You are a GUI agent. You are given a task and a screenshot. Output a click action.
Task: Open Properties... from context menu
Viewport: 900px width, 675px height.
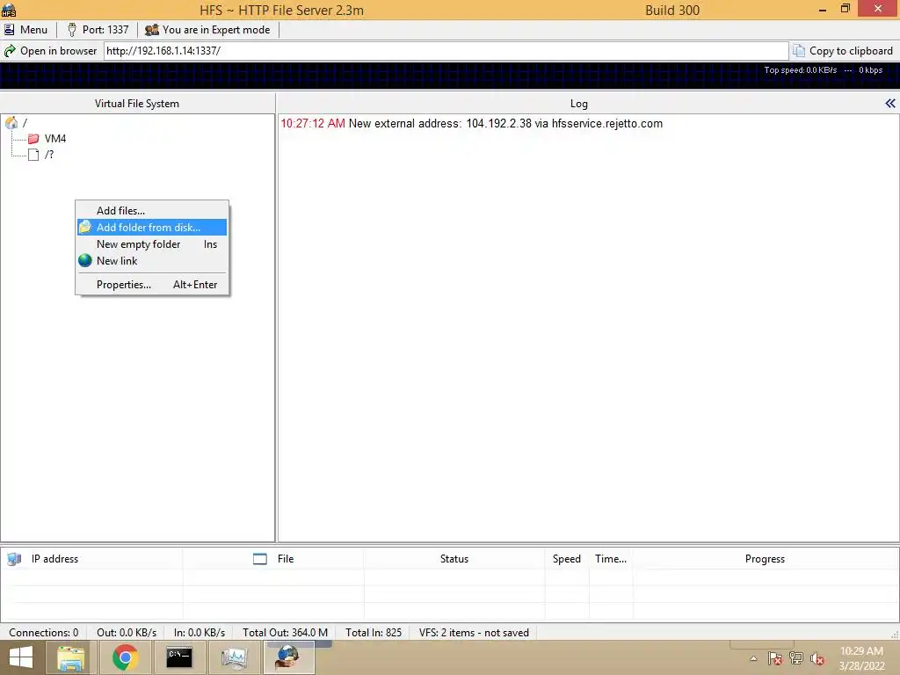click(x=152, y=285)
